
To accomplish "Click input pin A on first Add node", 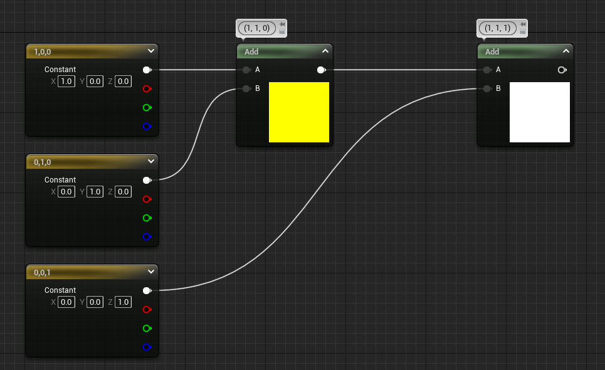I will point(246,70).
